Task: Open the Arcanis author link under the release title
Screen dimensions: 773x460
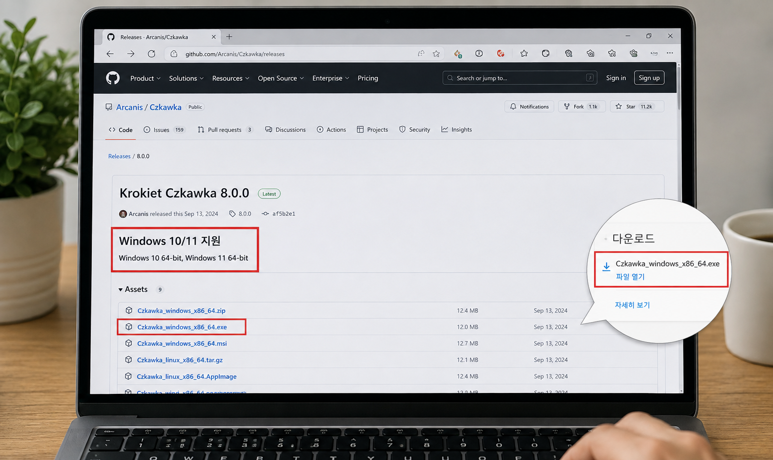Action: click(138, 214)
